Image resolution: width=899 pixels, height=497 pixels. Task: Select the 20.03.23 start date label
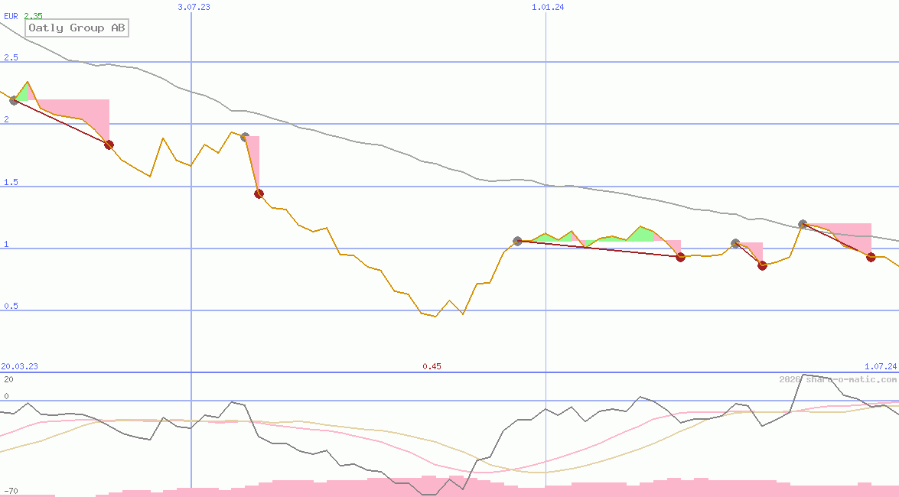point(19,366)
